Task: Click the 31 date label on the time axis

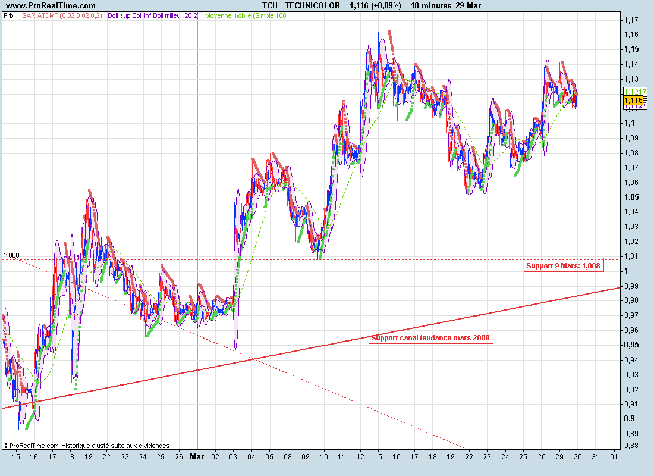Action: point(596,457)
